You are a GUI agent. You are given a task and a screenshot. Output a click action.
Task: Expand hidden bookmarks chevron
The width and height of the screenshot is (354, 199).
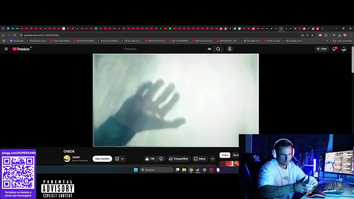(x=327, y=41)
